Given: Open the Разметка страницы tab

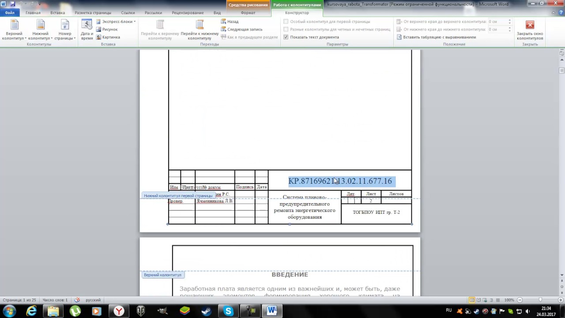Looking at the screenshot, I should [x=93, y=13].
